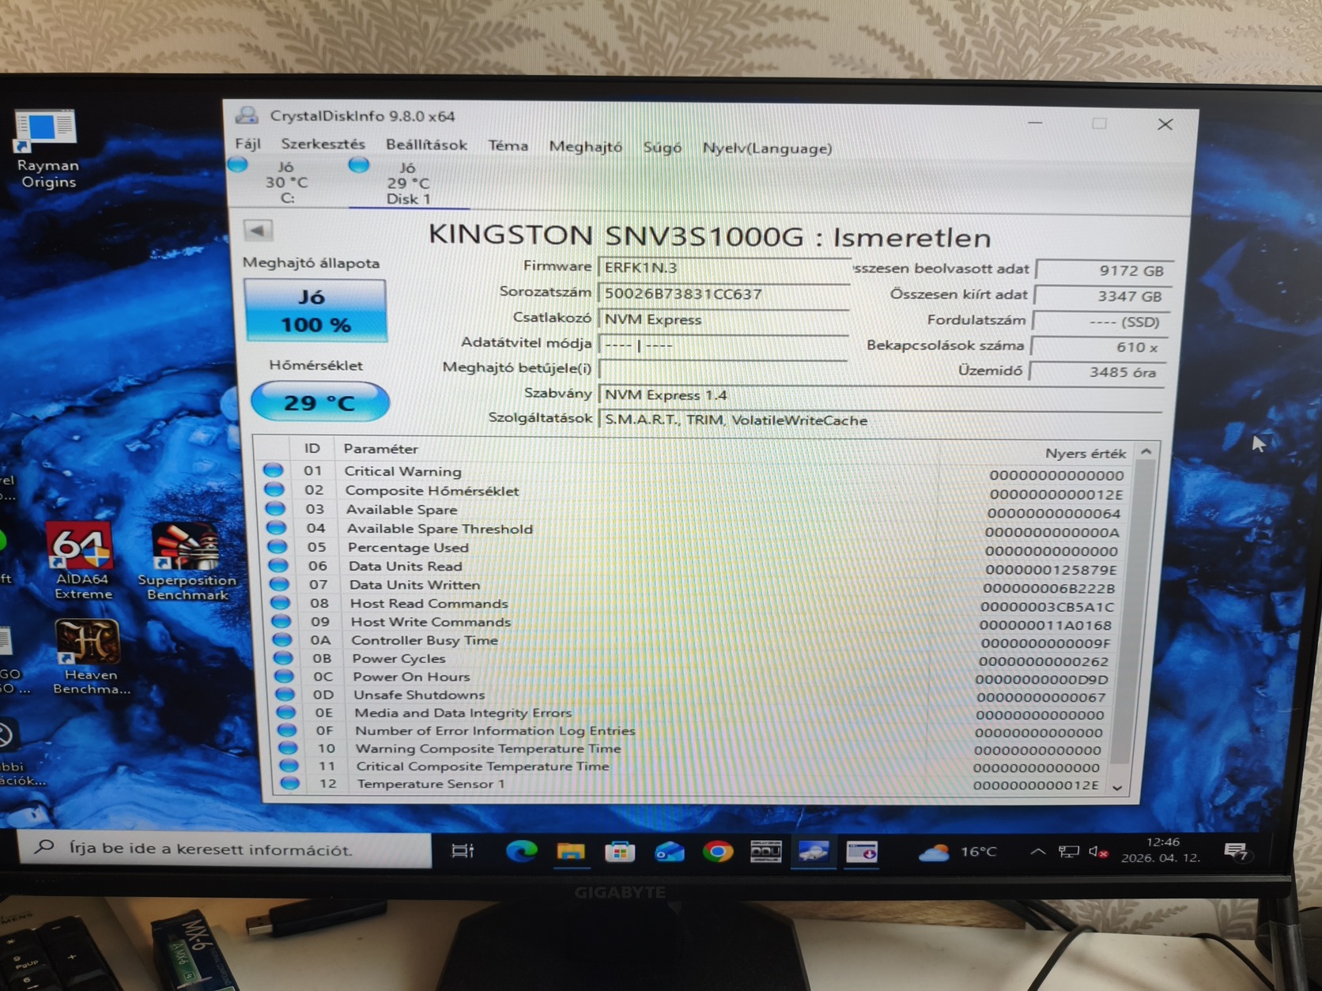Click the scroll down arrow in SMART list

(x=1117, y=787)
